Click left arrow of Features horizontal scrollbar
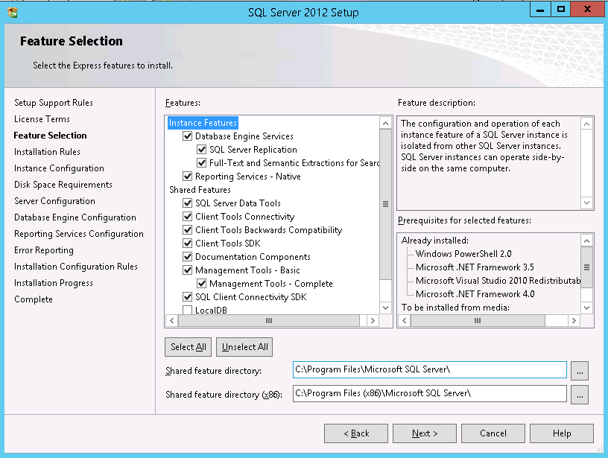Image resolution: width=608 pixels, height=458 pixels. [172, 320]
